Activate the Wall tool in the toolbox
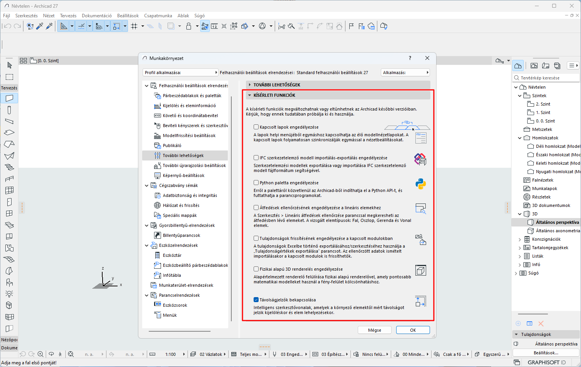This screenshot has width=581, height=367. tap(10, 98)
